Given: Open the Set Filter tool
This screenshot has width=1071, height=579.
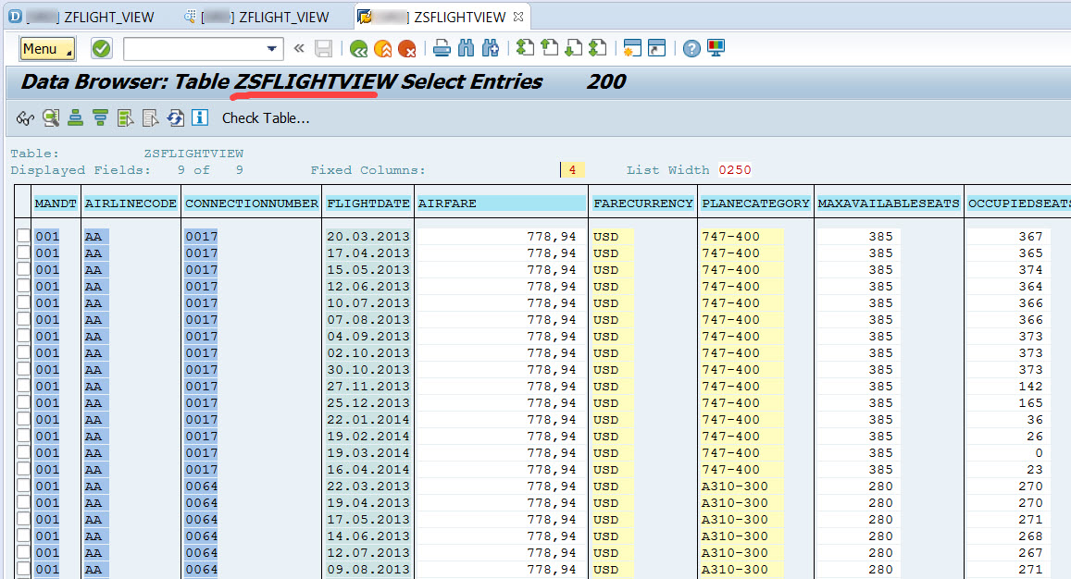Looking at the screenshot, I should point(123,117).
